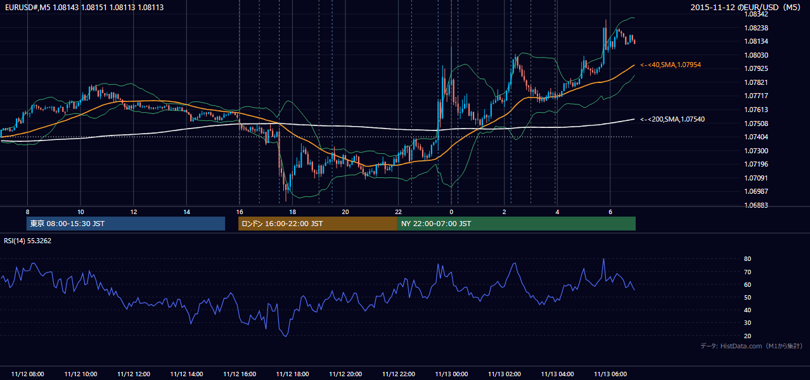The width and height of the screenshot is (810, 380).
Task: Click the RSI scale value 50
Action: click(748, 297)
